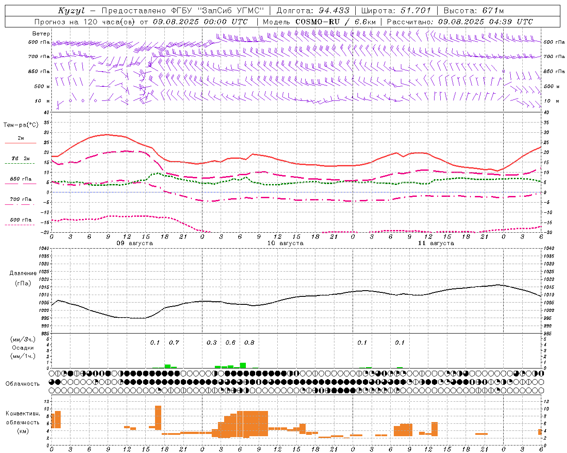The image size is (567, 453).
Task: Click the station name "Kyzyl" in the header
Action: (71, 11)
